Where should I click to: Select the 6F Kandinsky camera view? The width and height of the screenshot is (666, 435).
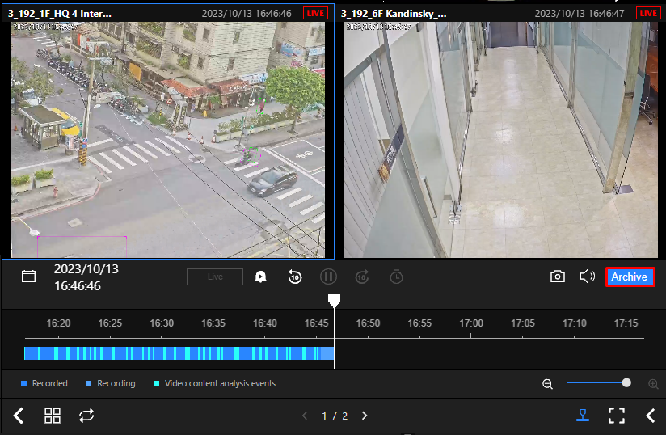click(500, 139)
